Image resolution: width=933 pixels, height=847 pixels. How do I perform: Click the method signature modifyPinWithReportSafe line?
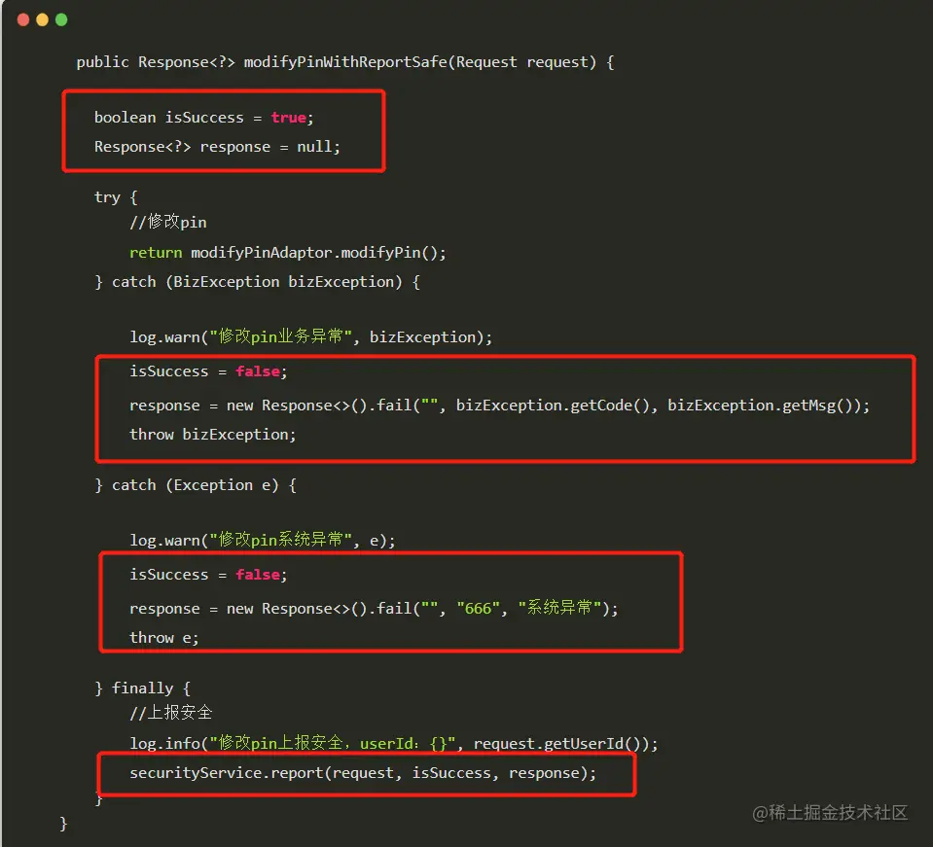tap(345, 62)
